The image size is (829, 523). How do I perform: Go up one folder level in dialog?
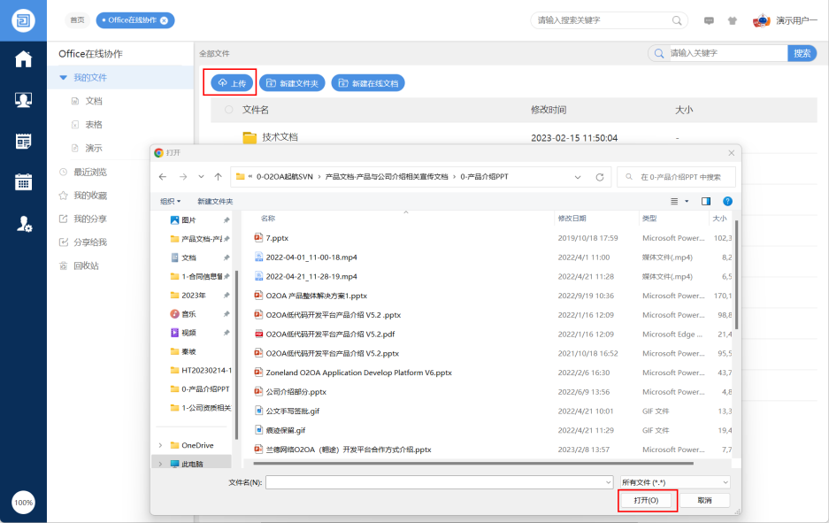[219, 177]
